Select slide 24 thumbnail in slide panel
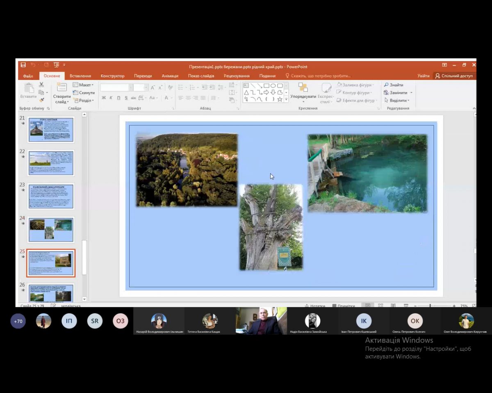Viewport: 492px width, 393px height. click(x=51, y=229)
